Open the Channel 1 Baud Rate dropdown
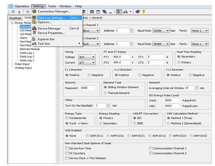 click(161, 31)
